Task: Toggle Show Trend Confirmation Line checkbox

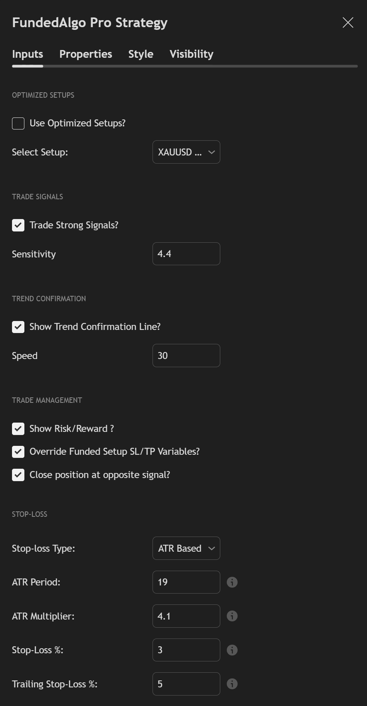Action: tap(18, 327)
